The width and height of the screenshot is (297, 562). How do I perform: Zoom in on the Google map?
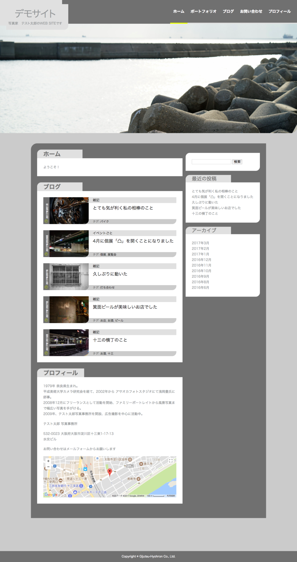point(48,461)
